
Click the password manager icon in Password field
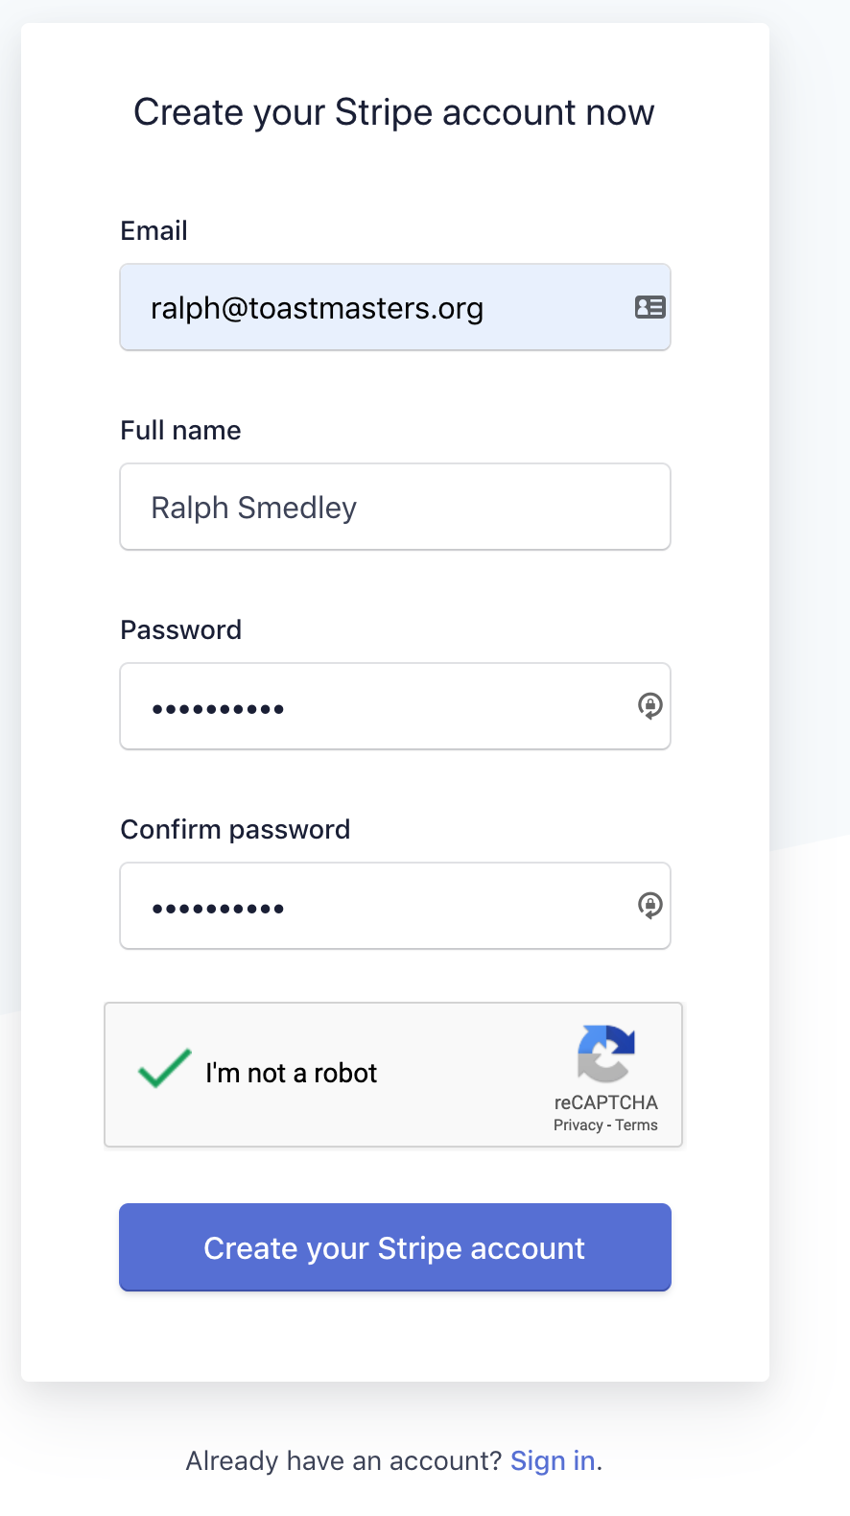point(650,706)
